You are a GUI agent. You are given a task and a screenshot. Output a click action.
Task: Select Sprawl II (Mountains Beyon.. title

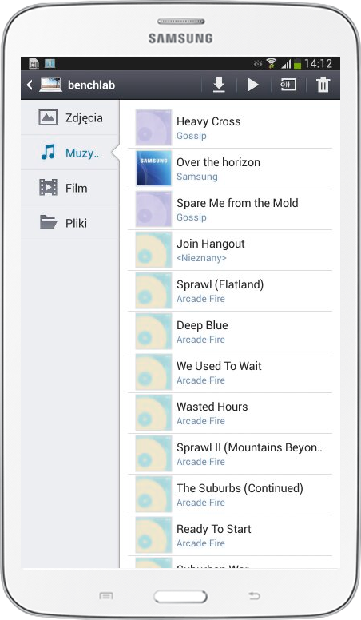point(249,447)
